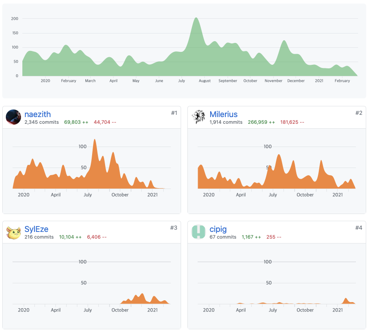Click the August label on the main chart
Viewport: 368px width, 332px height.
[205, 81]
